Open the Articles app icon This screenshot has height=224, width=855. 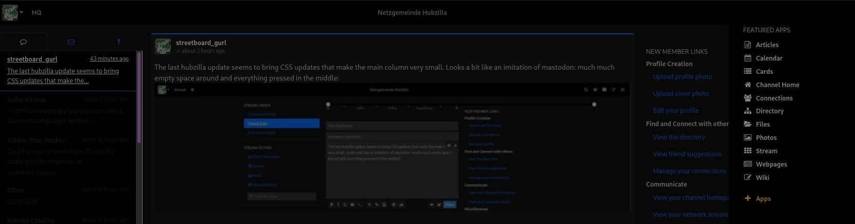tap(747, 45)
